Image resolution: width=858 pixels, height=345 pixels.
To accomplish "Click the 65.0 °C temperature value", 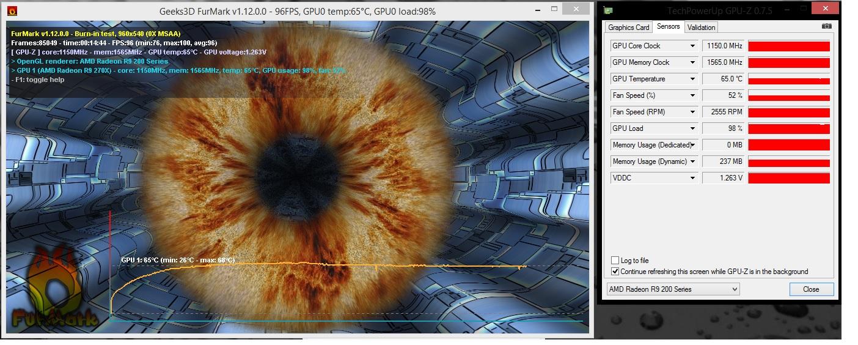I will point(724,79).
